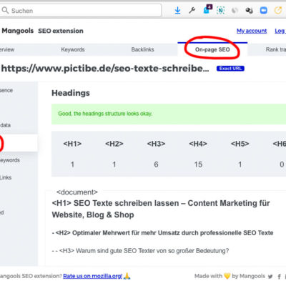The image size is (286, 286).
Task: Click the orange circular extension icon
Action: (x=278, y=10)
